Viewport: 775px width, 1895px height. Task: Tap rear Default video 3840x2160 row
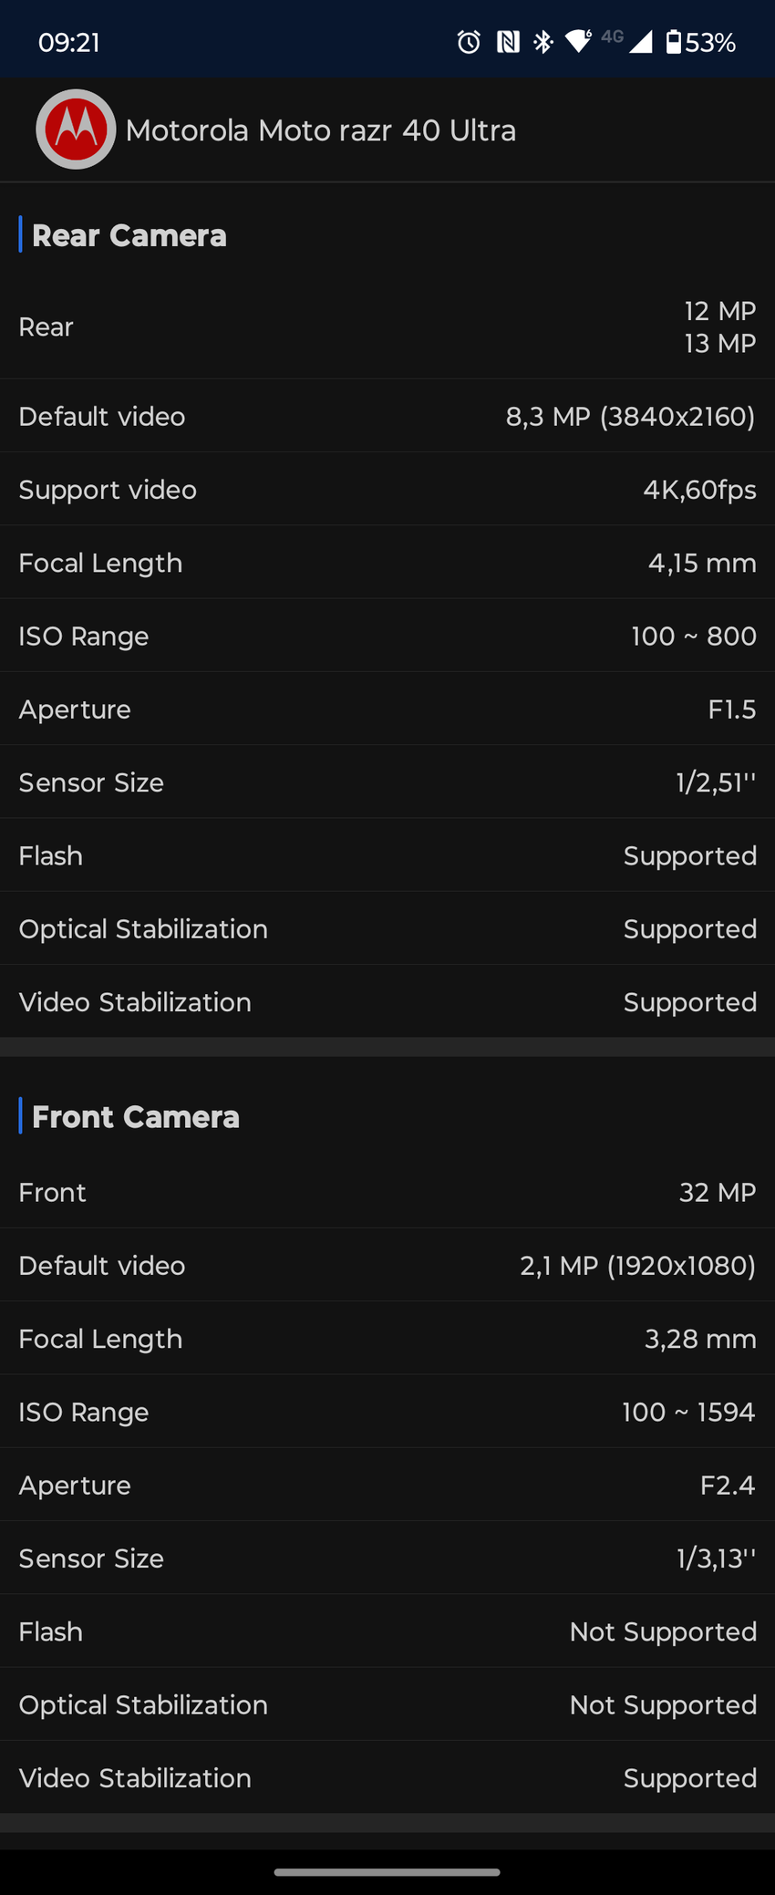click(x=387, y=417)
